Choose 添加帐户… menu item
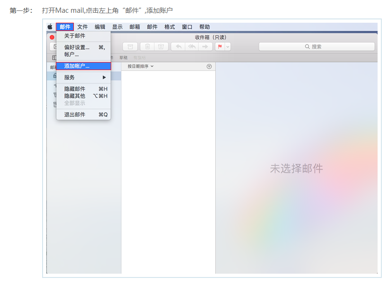Screen dimensions: 388x286 (83, 66)
